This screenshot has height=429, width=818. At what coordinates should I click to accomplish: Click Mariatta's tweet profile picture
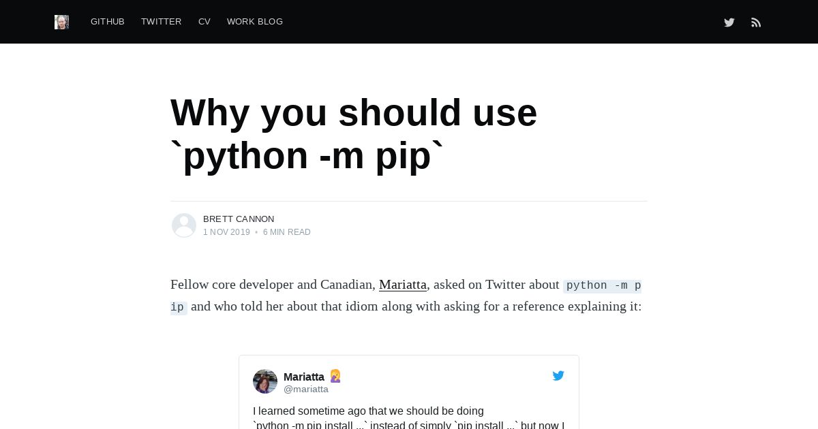pos(265,381)
